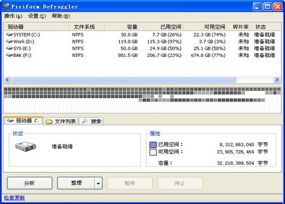
Task: Open the 帮助(H) menu
Action: point(61,16)
